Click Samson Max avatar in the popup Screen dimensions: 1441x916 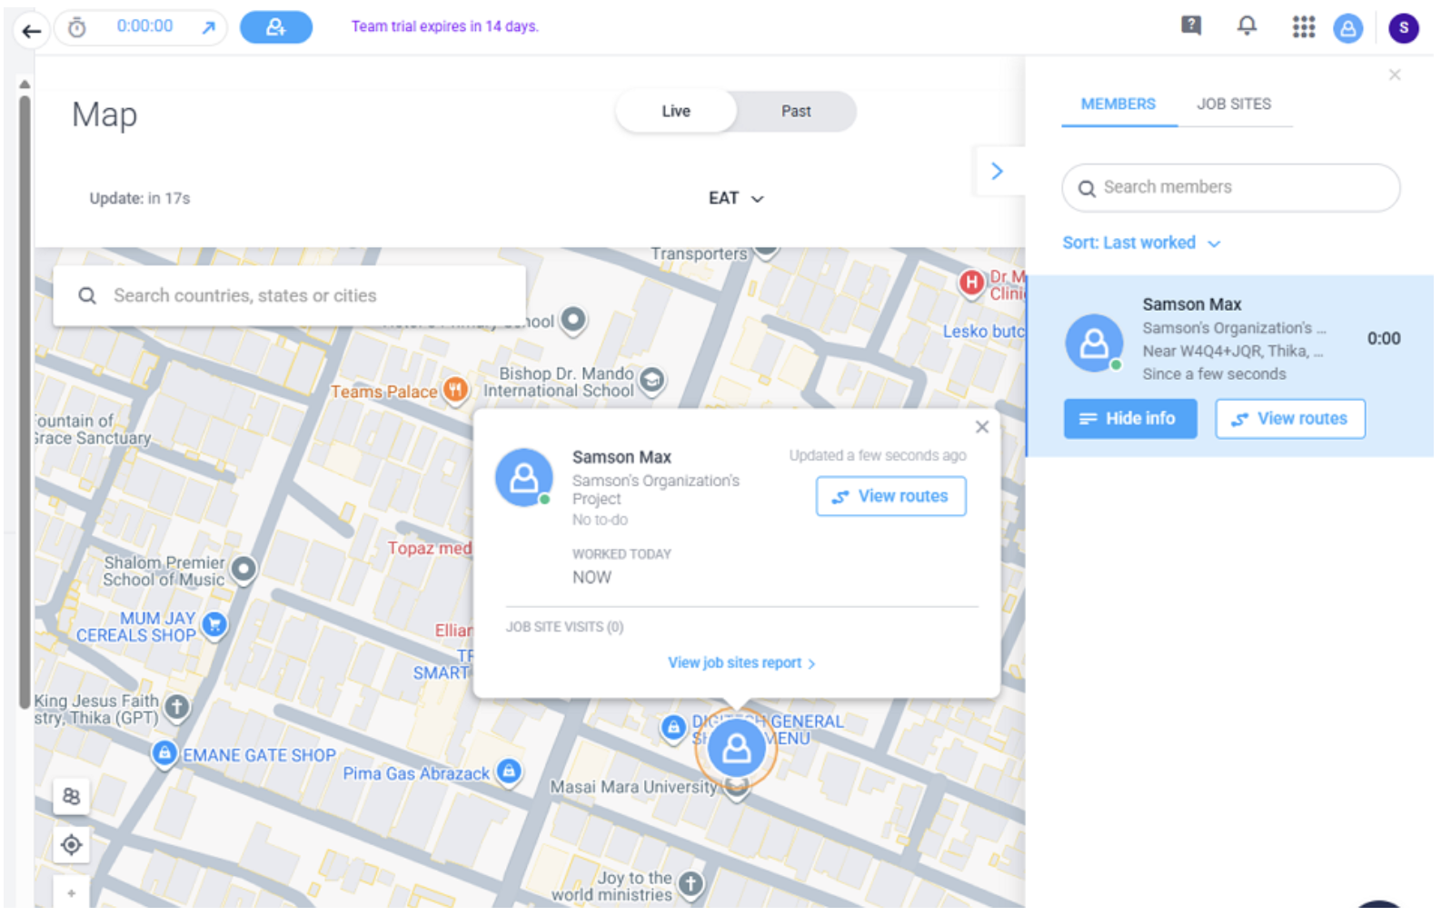(x=524, y=477)
